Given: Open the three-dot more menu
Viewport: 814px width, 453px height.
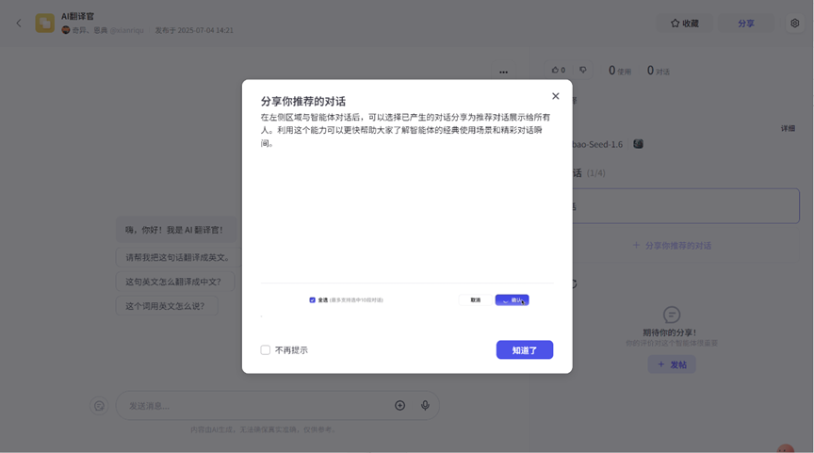Looking at the screenshot, I should pyautogui.click(x=503, y=73).
